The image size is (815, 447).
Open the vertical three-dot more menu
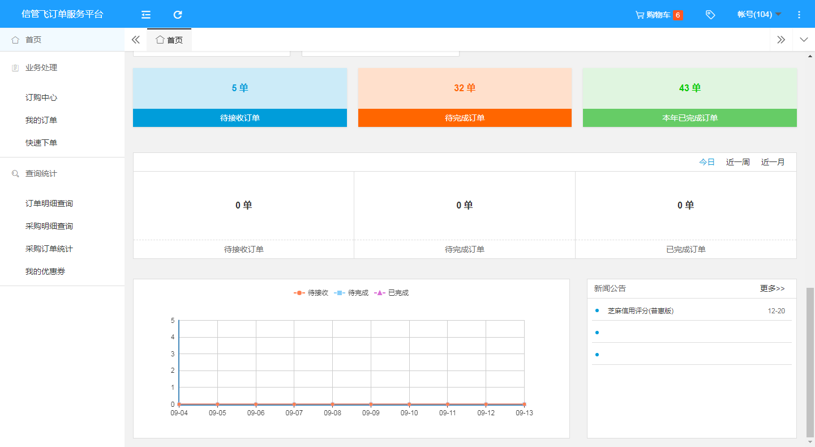coord(799,15)
